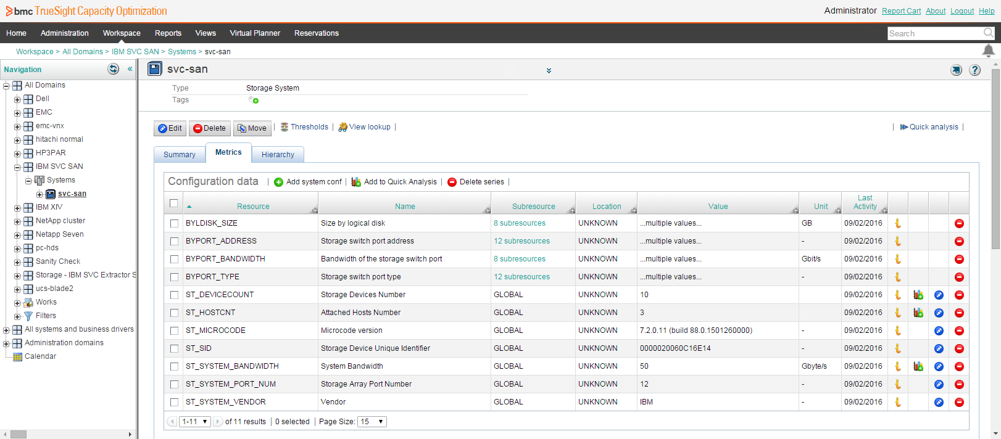The image size is (1001, 439).
Task: Click Add system conf
Action: pyautogui.click(x=307, y=182)
